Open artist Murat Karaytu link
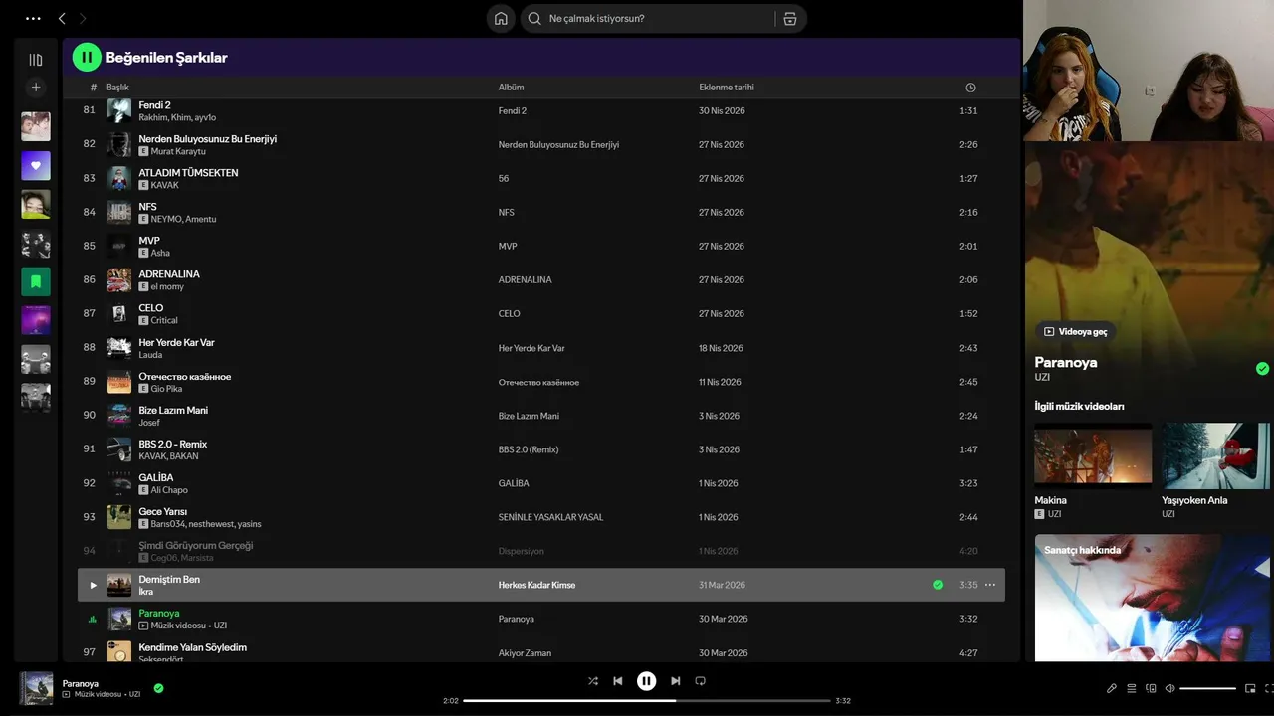 click(178, 151)
